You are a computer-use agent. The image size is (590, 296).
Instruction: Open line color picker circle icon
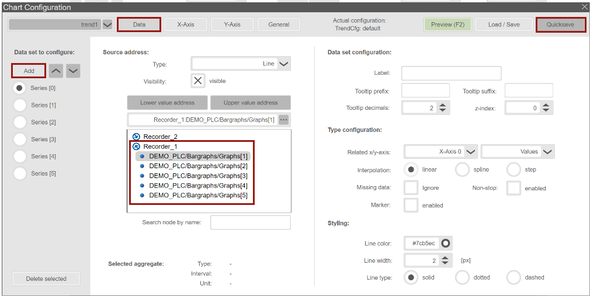point(446,243)
